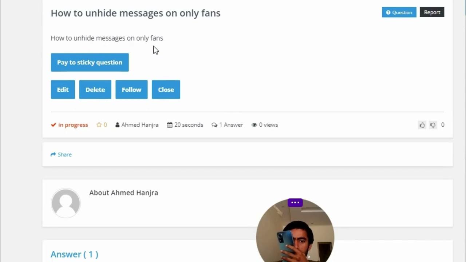Click the eye views icon

pyautogui.click(x=254, y=125)
